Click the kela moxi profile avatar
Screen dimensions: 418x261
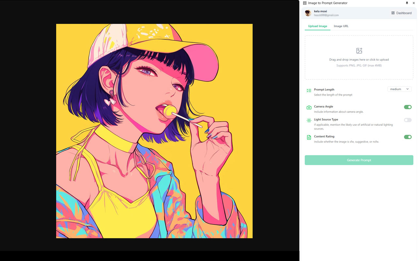pos(308,13)
